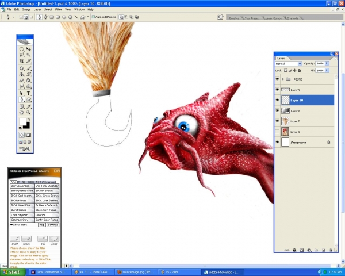The image size is (345, 276).
Task: Swap foreground and background colors
Action: pyautogui.click(x=29, y=119)
